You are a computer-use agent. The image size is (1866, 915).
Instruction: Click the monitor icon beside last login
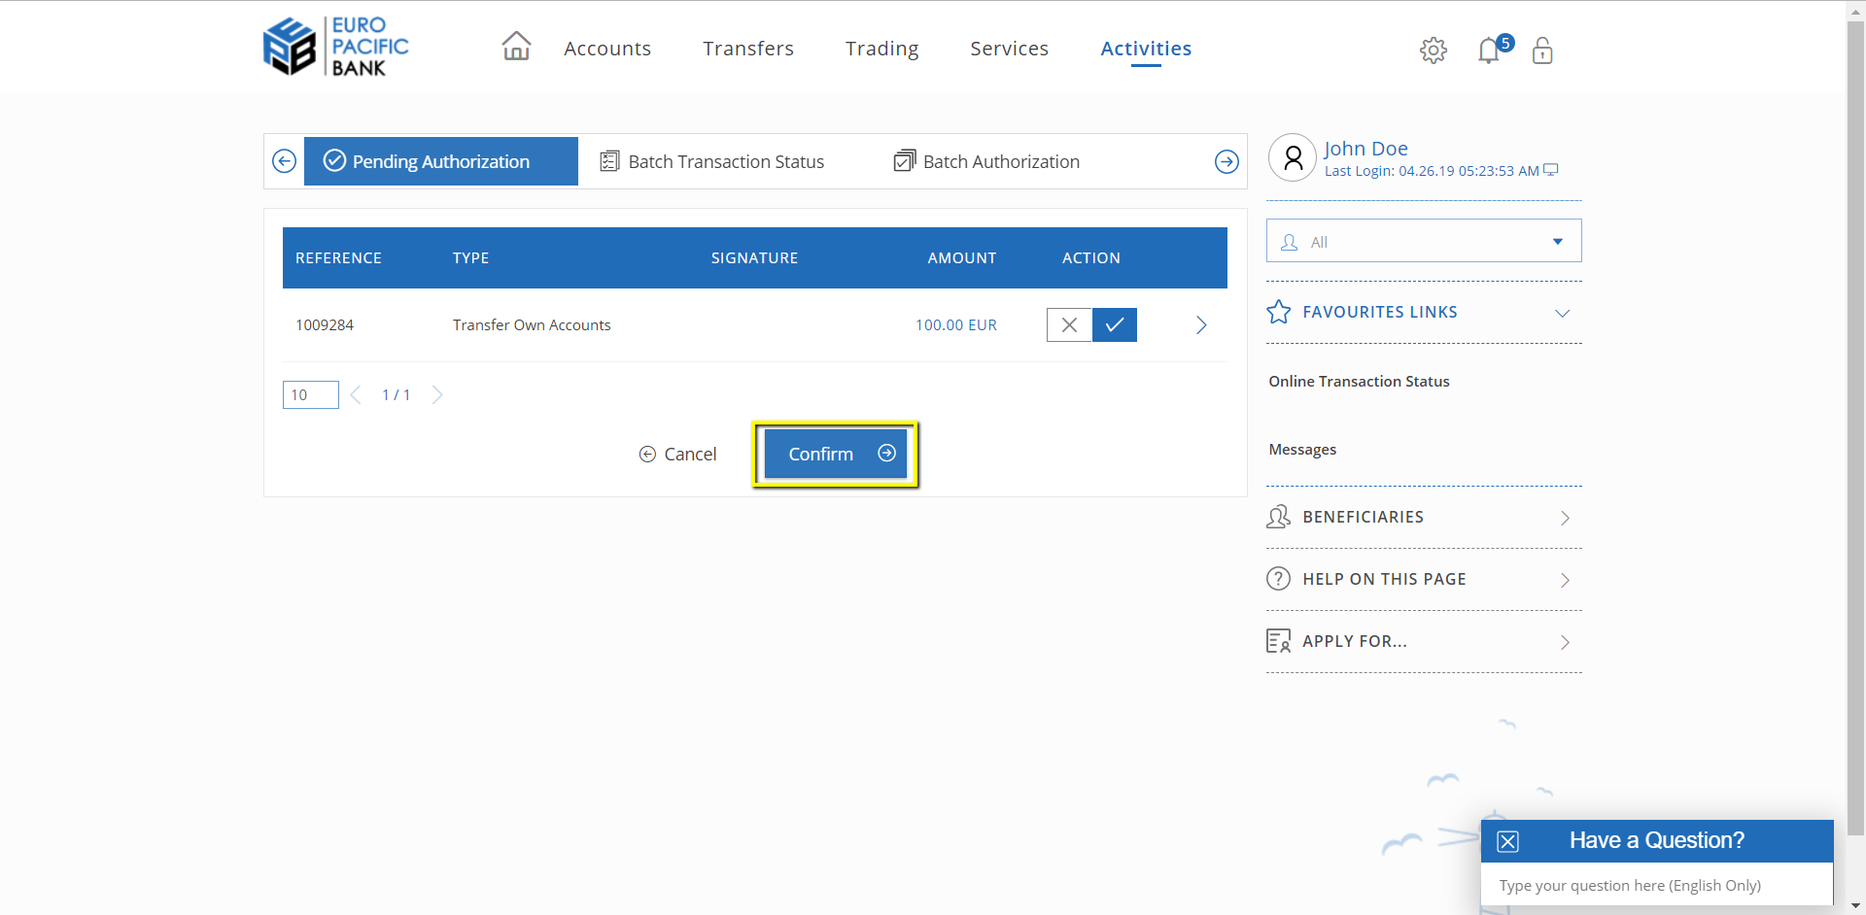pyautogui.click(x=1551, y=170)
